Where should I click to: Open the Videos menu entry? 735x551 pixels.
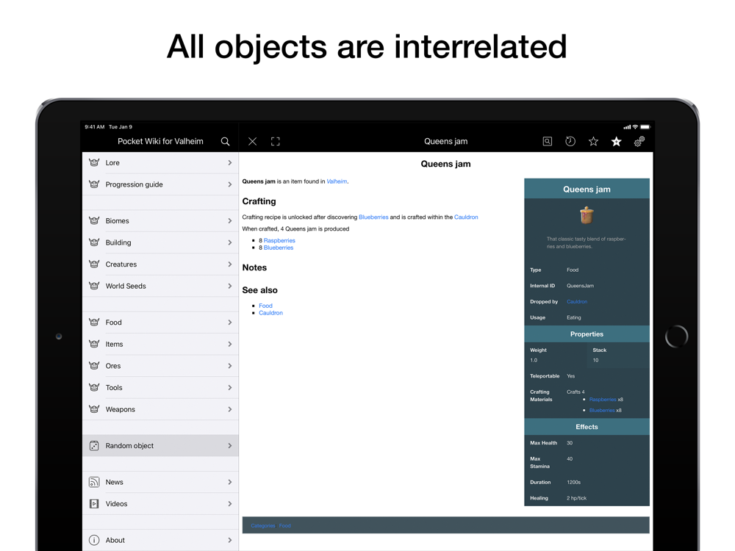coord(160,504)
